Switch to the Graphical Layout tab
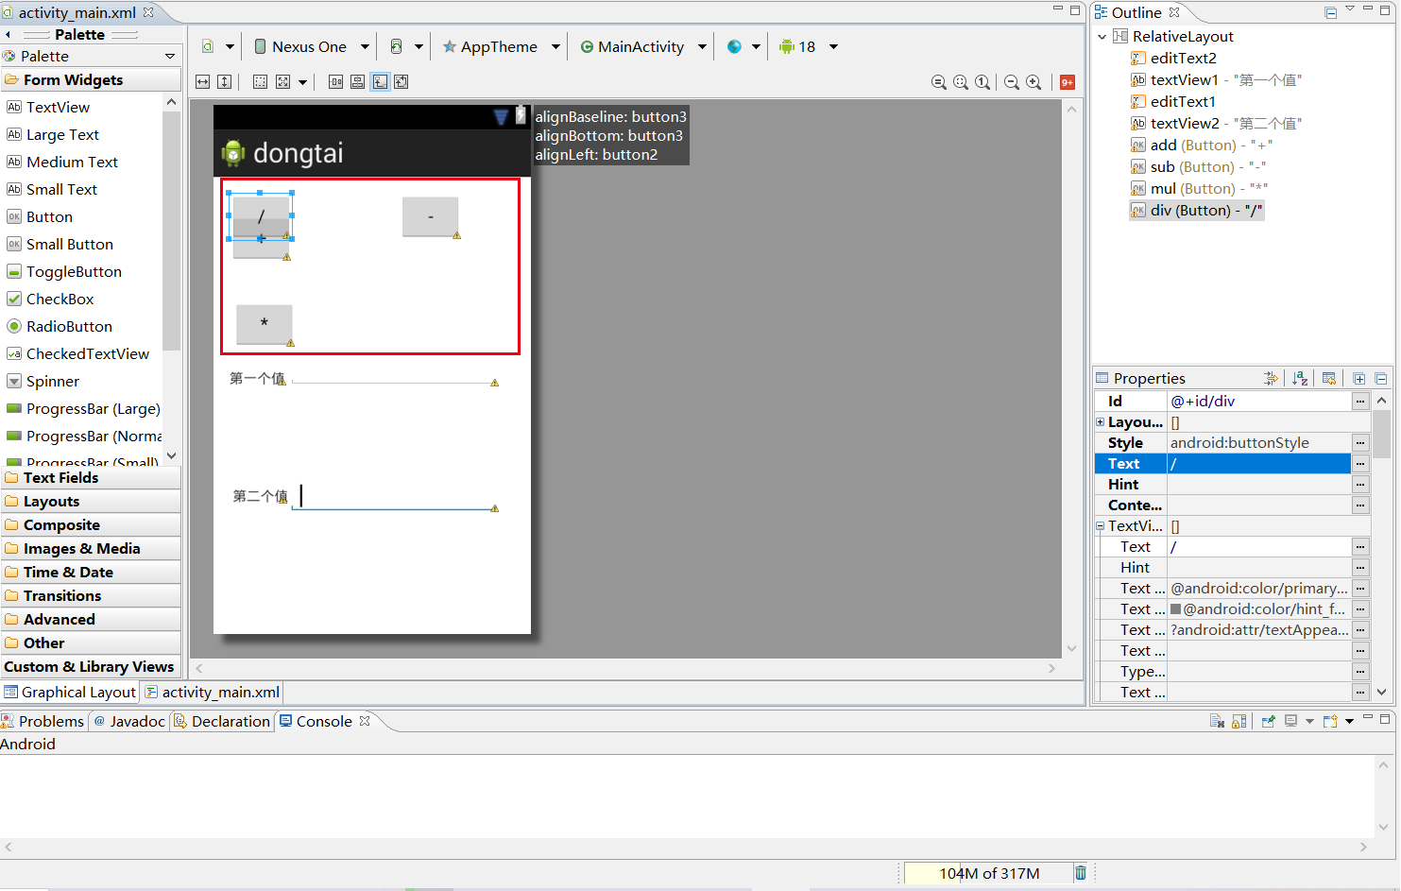This screenshot has width=1401, height=891. click(71, 692)
